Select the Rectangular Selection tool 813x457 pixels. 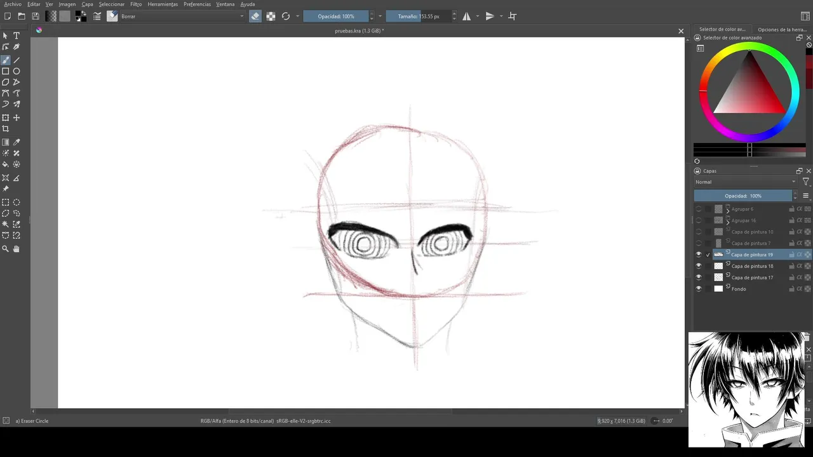click(6, 202)
